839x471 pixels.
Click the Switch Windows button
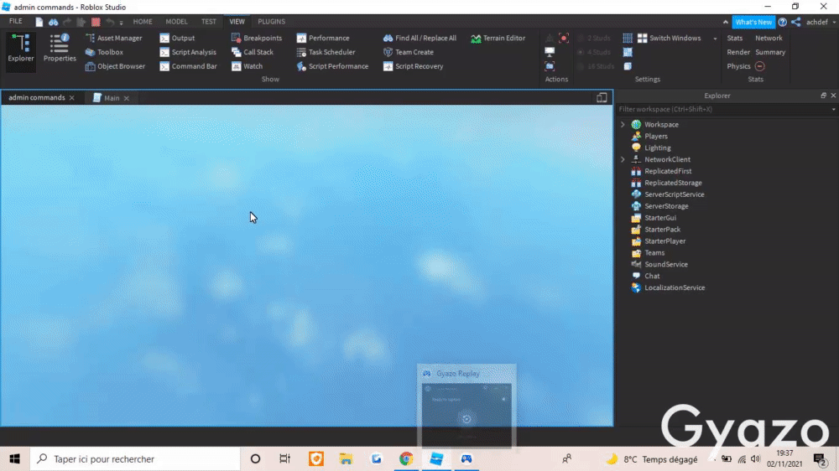point(669,38)
